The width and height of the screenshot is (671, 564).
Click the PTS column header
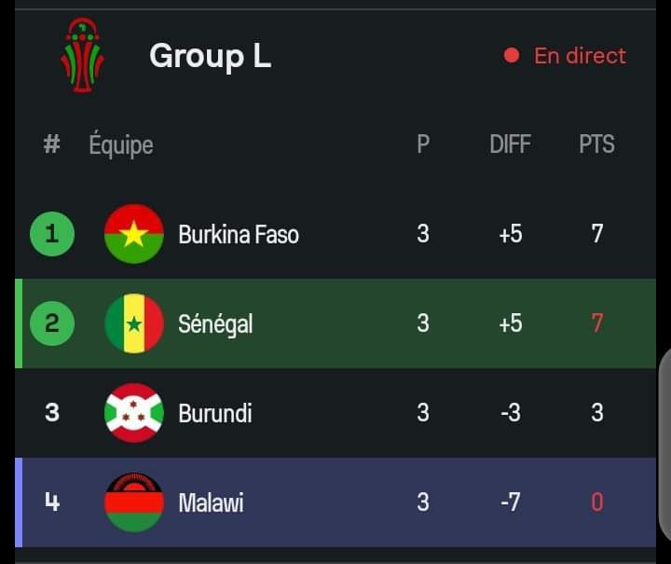597,144
